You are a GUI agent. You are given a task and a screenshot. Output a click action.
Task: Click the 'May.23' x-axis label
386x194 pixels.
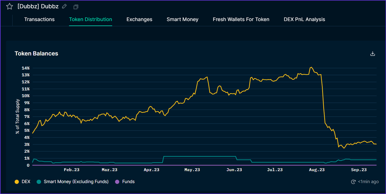tap(192, 170)
